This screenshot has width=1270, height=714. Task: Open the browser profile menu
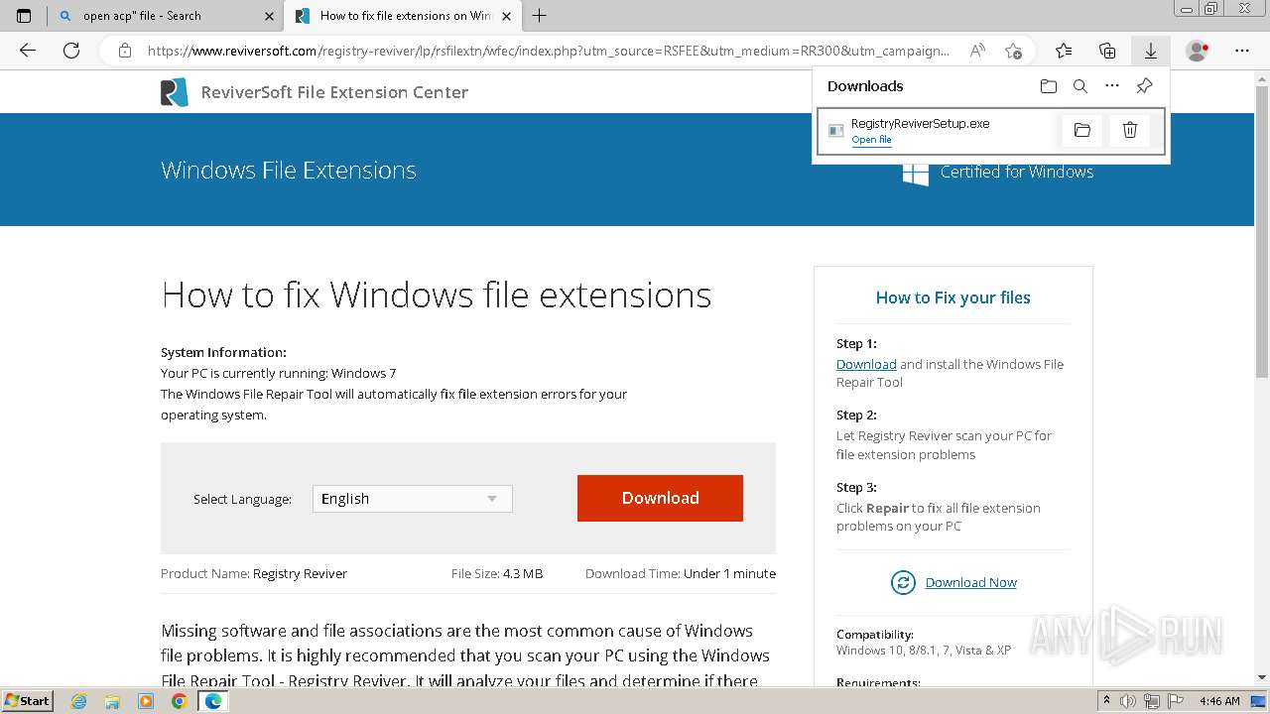1198,51
